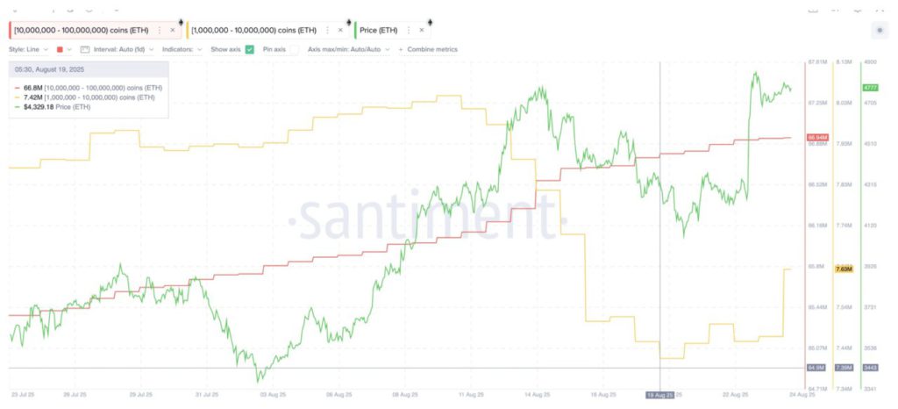This screenshot has width=898, height=409.
Task: Remove the 10M-100M coins ETH metric
Action: click(x=172, y=30)
